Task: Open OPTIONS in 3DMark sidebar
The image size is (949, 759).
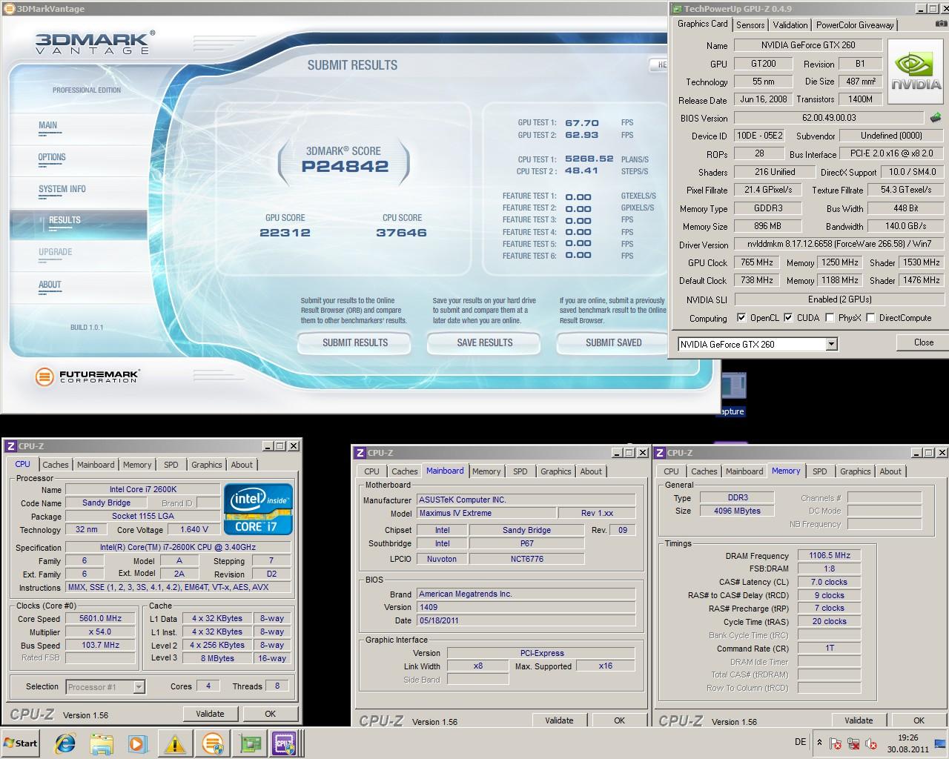Action: coord(52,157)
